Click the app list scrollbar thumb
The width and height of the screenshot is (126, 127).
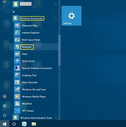pos(59,50)
